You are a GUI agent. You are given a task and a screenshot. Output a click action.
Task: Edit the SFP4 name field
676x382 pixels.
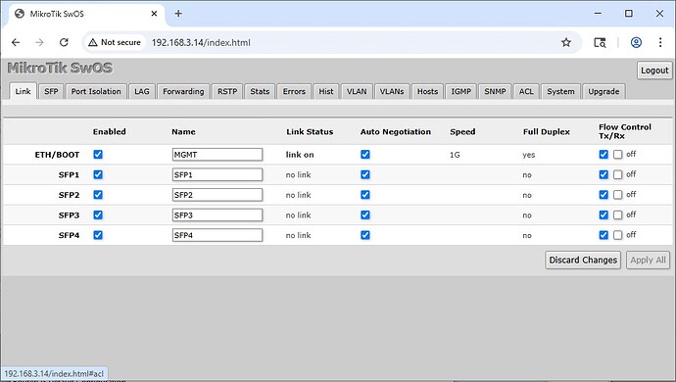pos(217,235)
